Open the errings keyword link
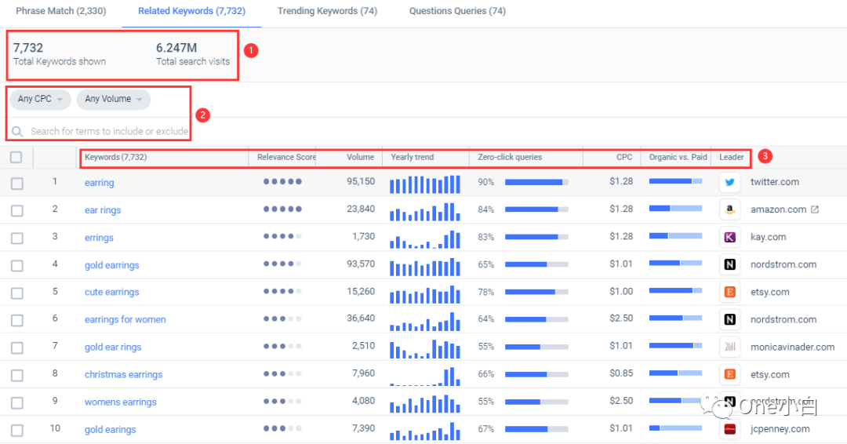Screen dimensions: 847x444 [99, 238]
